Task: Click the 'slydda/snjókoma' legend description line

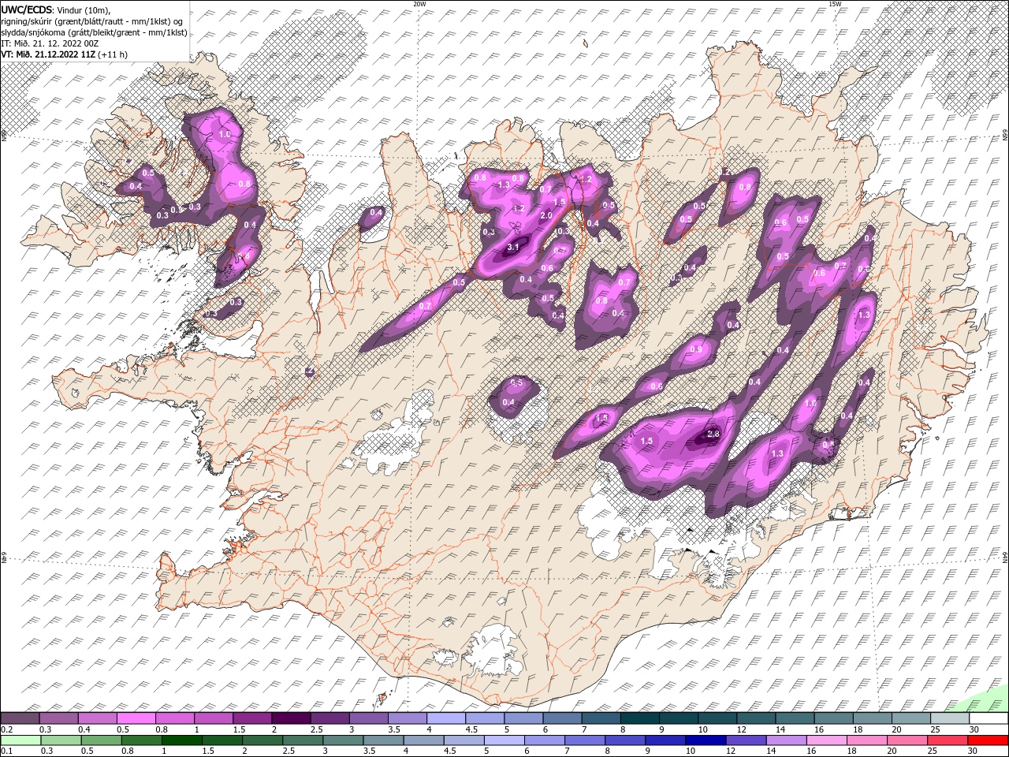Action: pos(95,32)
